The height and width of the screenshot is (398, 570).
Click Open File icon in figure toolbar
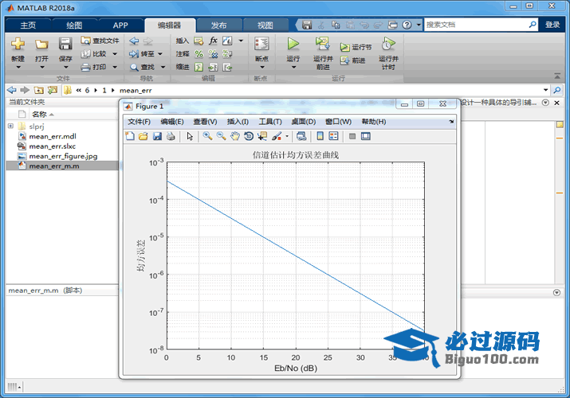(143, 136)
